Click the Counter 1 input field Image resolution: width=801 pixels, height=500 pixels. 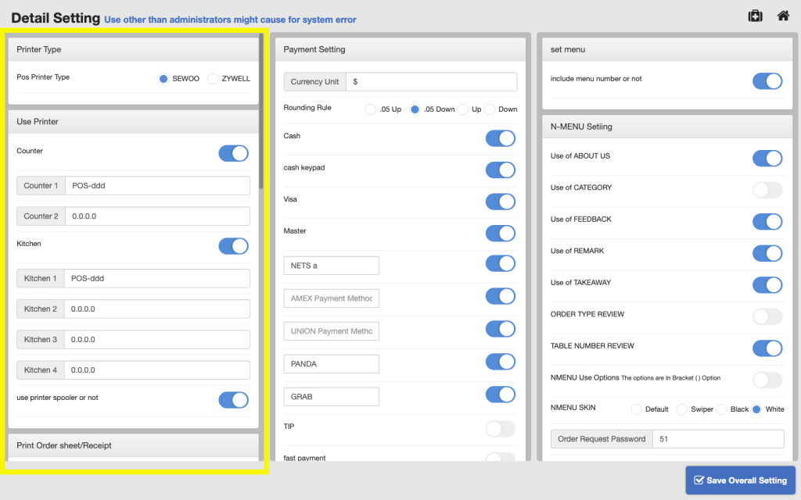click(156, 186)
